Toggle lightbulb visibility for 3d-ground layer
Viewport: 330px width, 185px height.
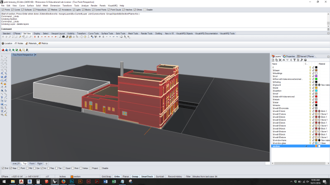(310, 85)
